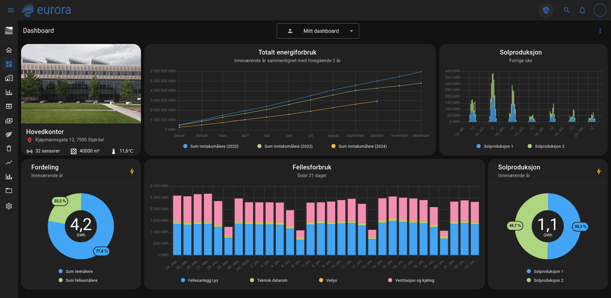Click the eurora logo
This screenshot has width=611, height=298.
click(x=47, y=10)
